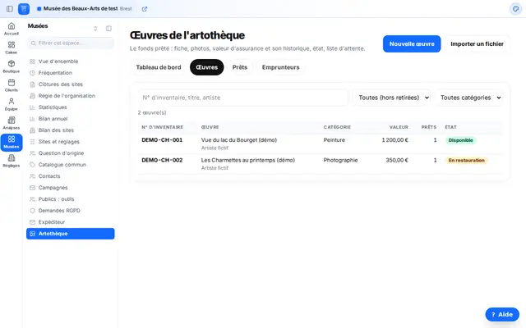Open Clôtures des sites in sidebar
The height and width of the screenshot is (328, 526).
[71, 84]
